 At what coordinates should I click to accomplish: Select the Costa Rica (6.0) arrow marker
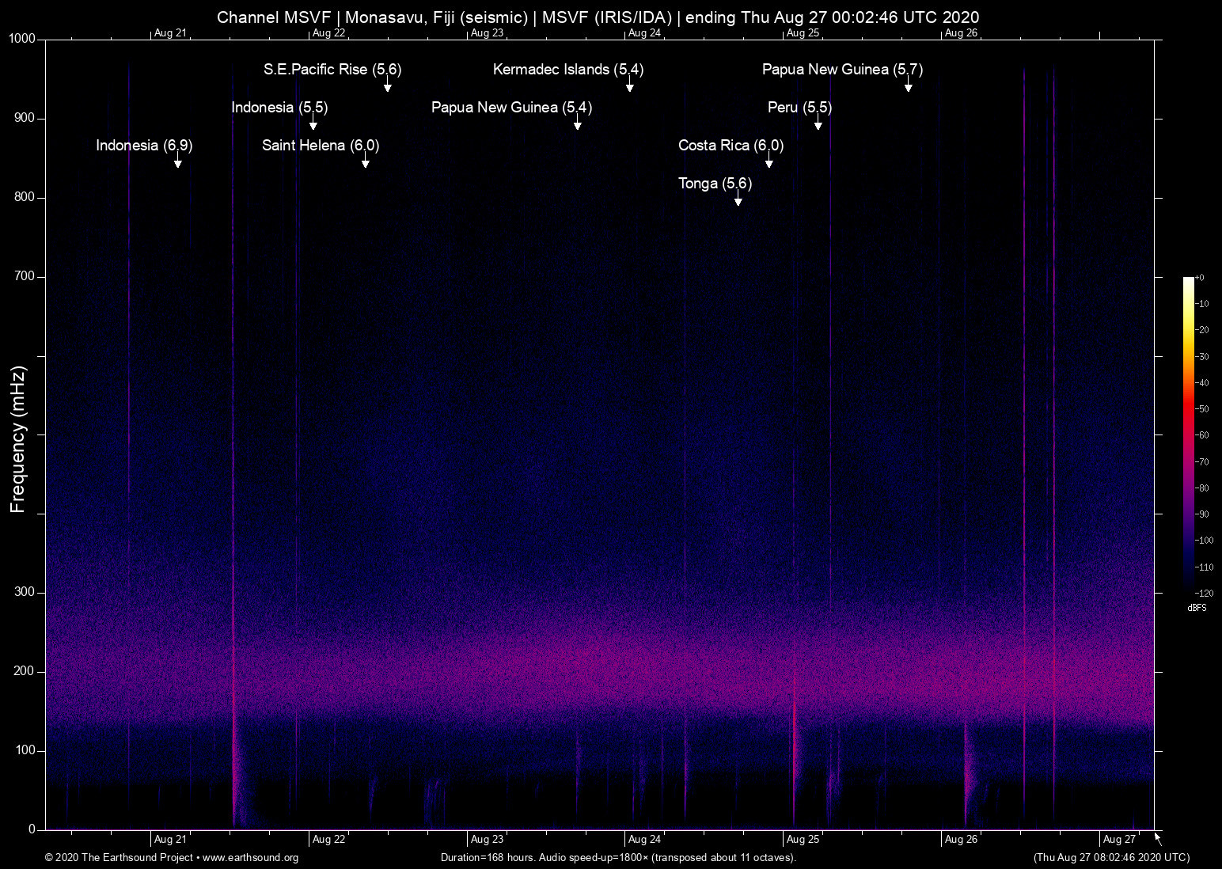768,162
